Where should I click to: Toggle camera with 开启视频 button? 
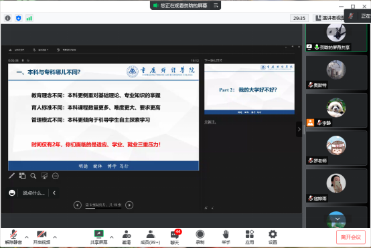42,237
